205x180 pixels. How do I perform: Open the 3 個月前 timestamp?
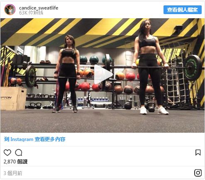13,173
